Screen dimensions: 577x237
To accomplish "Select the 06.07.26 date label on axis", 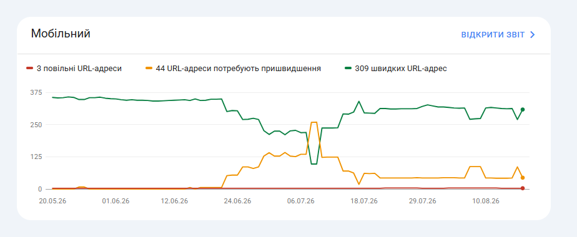I will tap(301, 201).
